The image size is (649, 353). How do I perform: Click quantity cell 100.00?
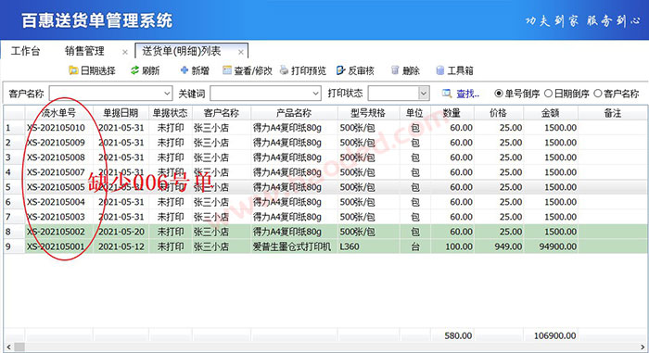click(x=452, y=247)
